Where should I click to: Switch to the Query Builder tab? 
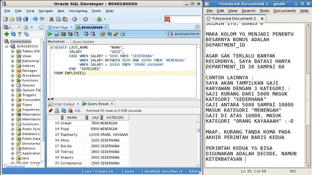[x=83, y=42]
